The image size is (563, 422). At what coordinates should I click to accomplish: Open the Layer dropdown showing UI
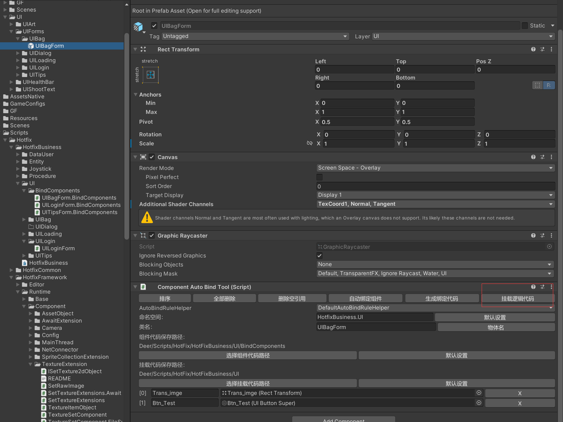(x=463, y=36)
